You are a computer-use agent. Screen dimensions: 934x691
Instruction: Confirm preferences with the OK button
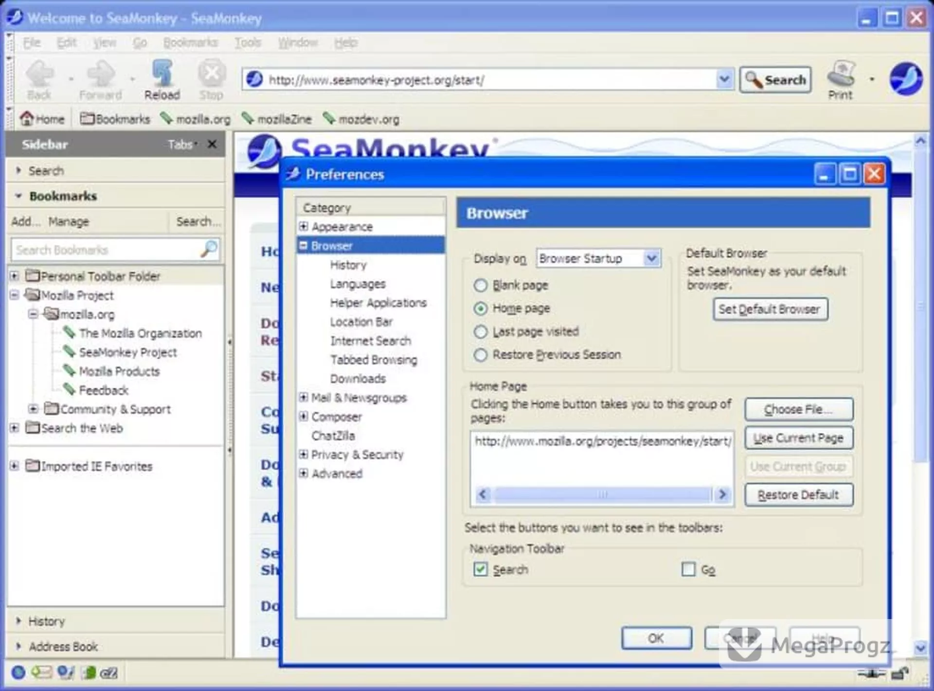(x=656, y=638)
